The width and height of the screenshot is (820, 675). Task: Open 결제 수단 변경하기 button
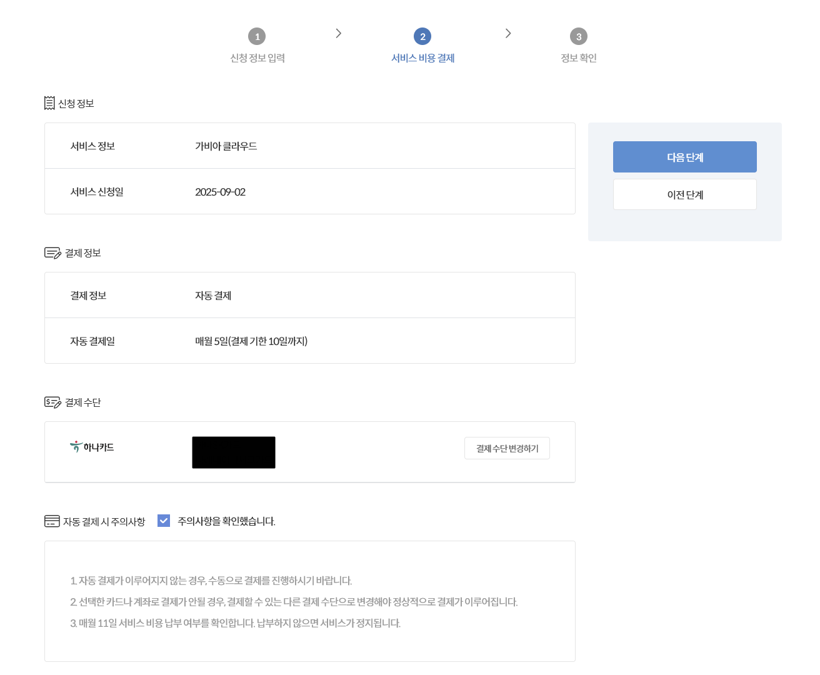click(507, 448)
